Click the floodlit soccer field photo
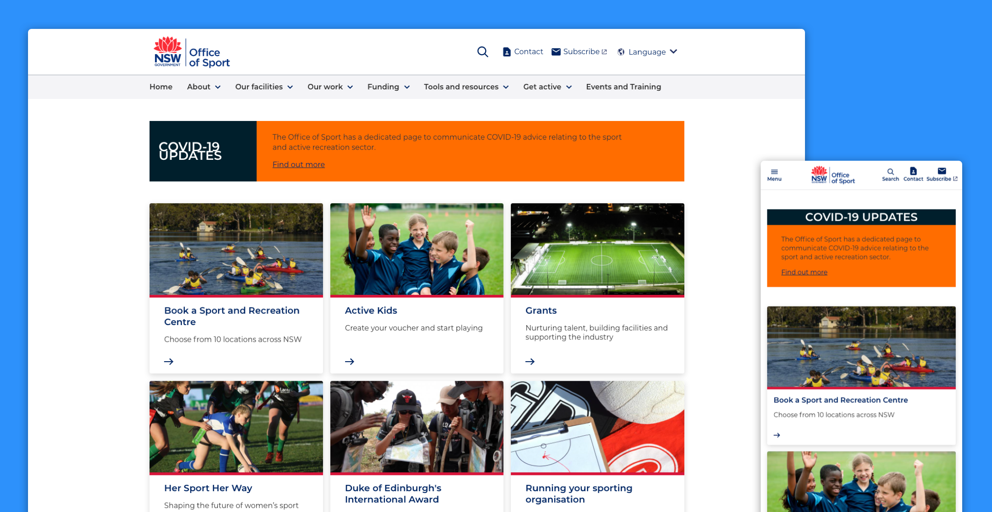Image resolution: width=992 pixels, height=512 pixels. pyautogui.click(x=597, y=249)
